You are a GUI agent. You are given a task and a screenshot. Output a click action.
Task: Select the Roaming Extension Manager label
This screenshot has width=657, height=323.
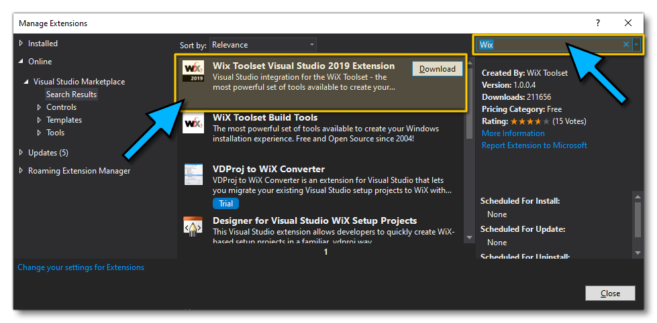79,171
